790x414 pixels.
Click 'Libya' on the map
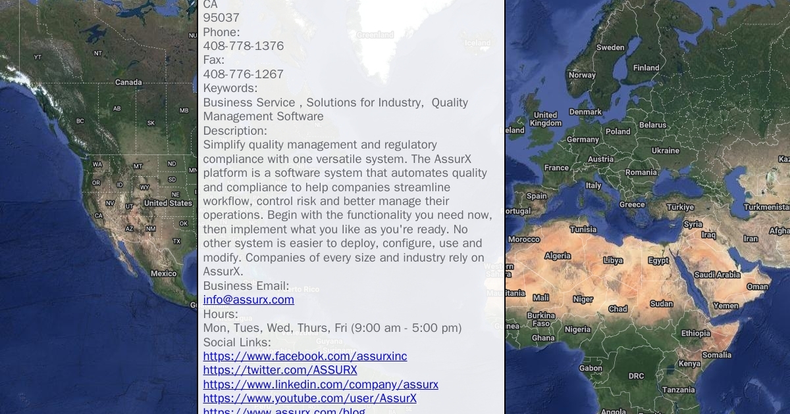click(x=613, y=260)
